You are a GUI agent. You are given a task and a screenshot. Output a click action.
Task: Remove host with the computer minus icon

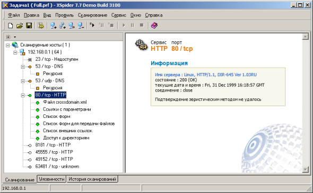click(x=81, y=25)
